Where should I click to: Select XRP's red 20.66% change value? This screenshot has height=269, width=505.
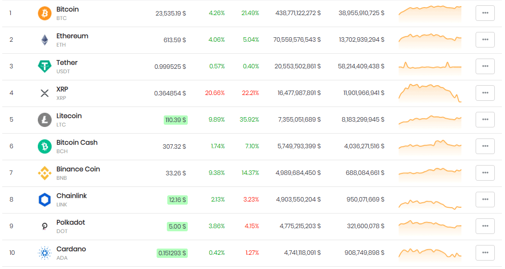(215, 93)
